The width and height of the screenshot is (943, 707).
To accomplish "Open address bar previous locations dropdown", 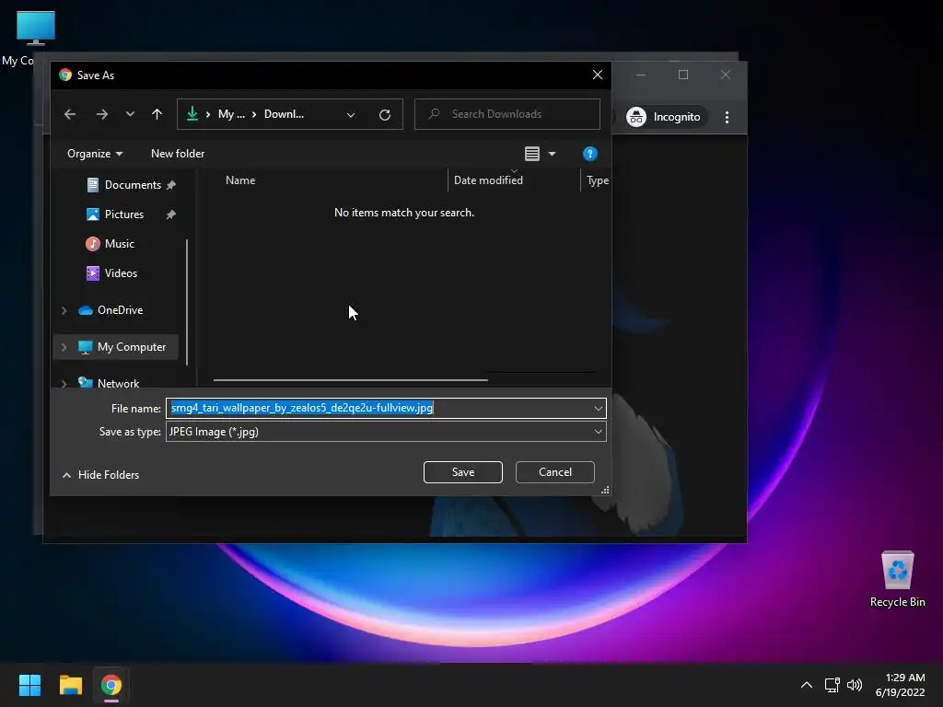I will pyautogui.click(x=351, y=115).
